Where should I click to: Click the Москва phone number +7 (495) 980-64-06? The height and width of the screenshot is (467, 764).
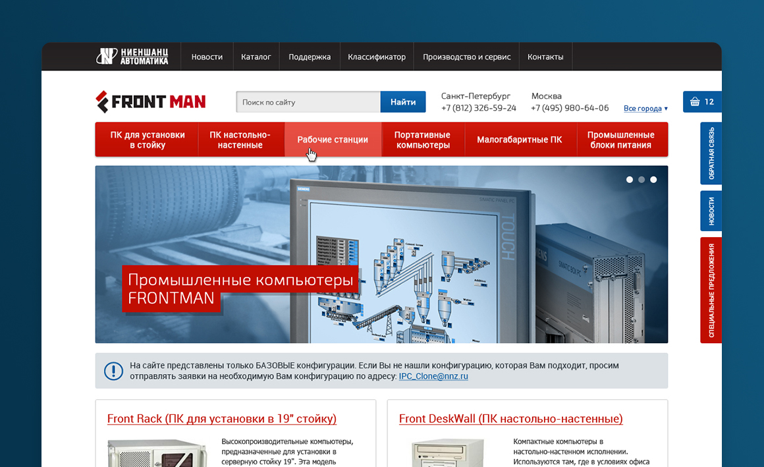point(570,108)
